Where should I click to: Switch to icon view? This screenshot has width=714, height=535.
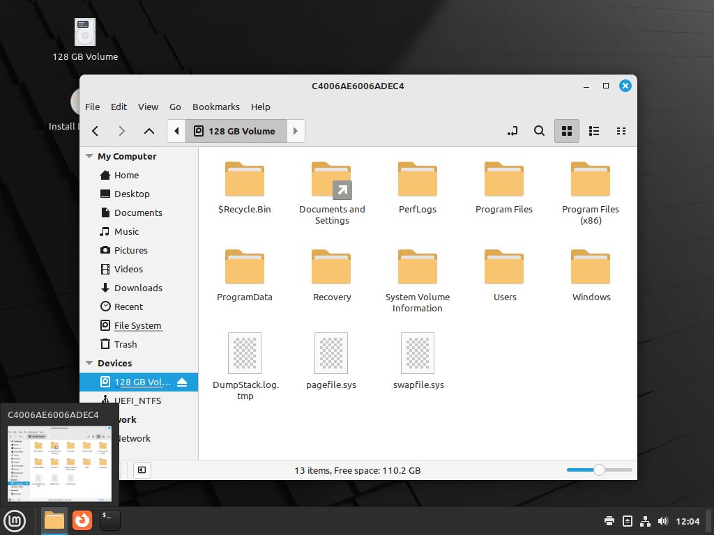pos(567,131)
